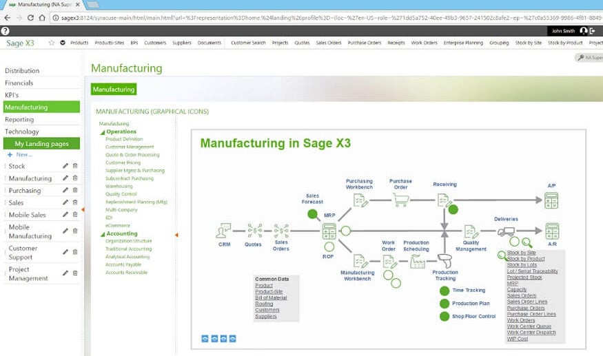Click the green Time Tracking circle
This screenshot has height=356, width=603.
[444, 291]
